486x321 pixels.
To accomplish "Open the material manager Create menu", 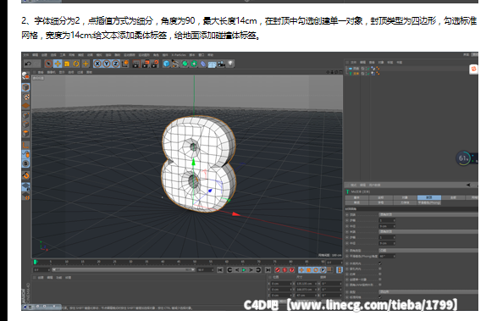I will pos(41,278).
